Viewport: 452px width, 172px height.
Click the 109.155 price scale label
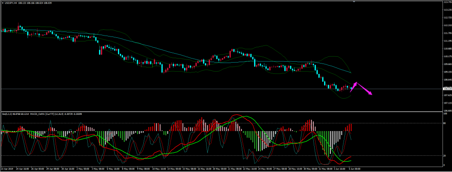(x=447, y=72)
